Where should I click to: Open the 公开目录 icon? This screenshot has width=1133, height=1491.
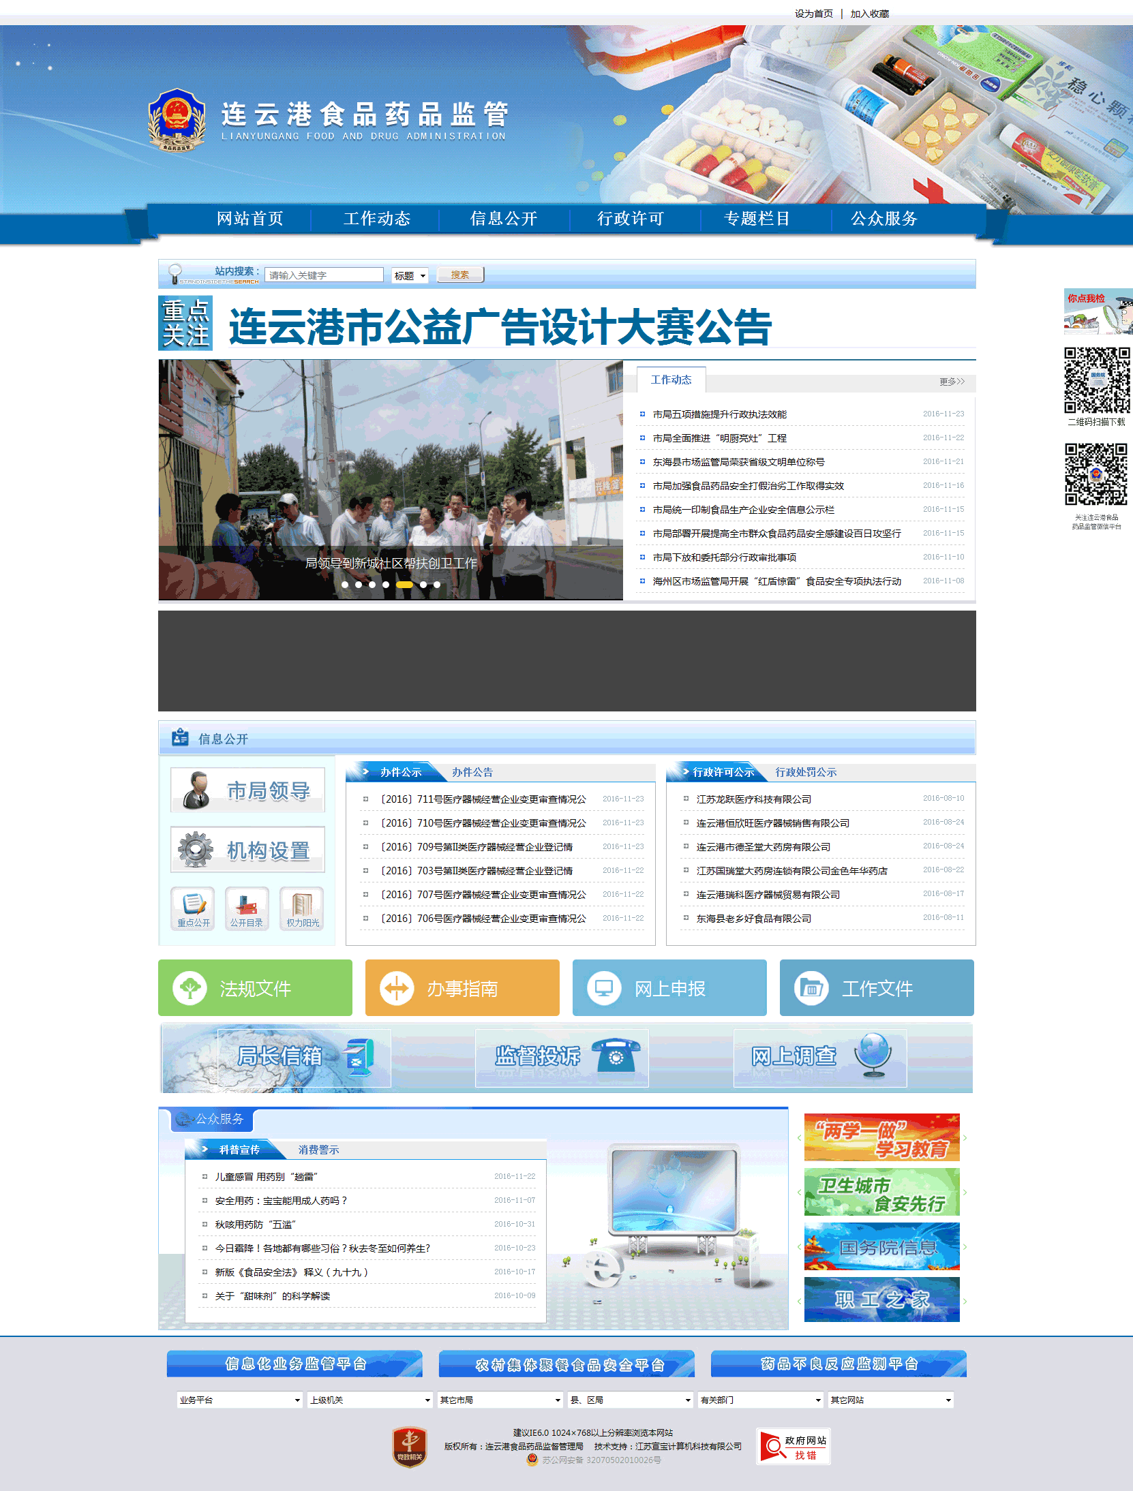coord(247,908)
